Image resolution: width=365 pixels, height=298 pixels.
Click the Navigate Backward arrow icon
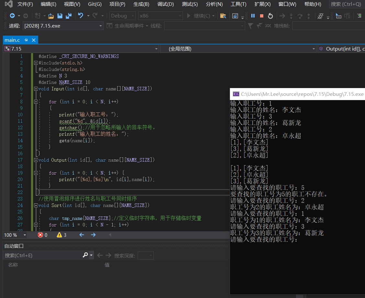(x=12, y=16)
